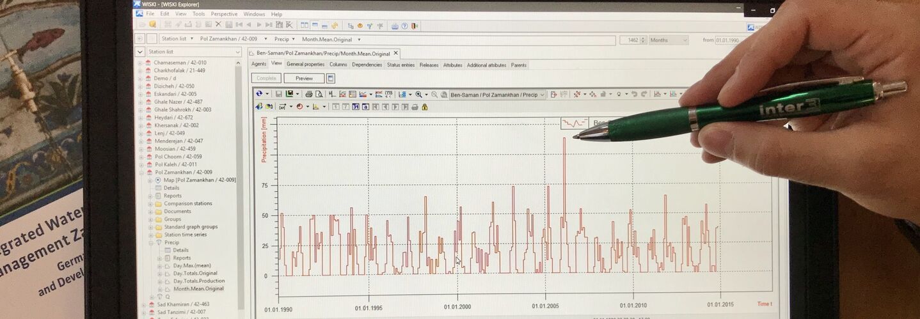Expand the Comparison stations folder node

(150, 204)
